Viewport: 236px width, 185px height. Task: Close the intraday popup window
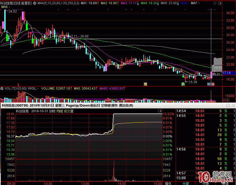[x=233, y=106]
